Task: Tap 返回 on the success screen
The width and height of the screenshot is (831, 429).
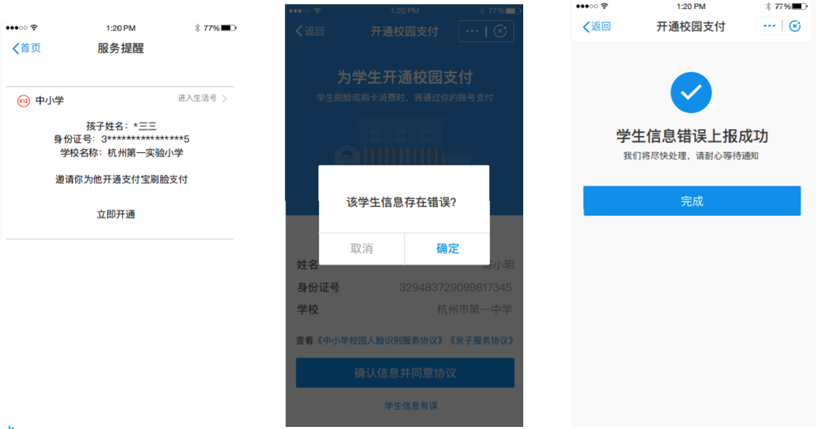Action: tap(597, 26)
